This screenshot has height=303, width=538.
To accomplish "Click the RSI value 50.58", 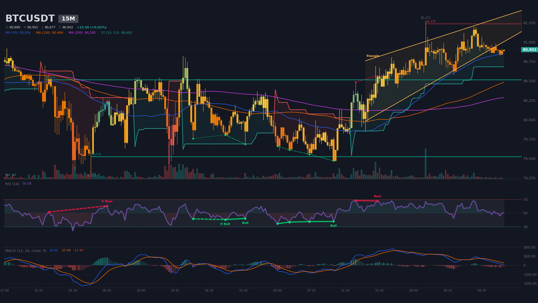I will pyautogui.click(x=27, y=184).
